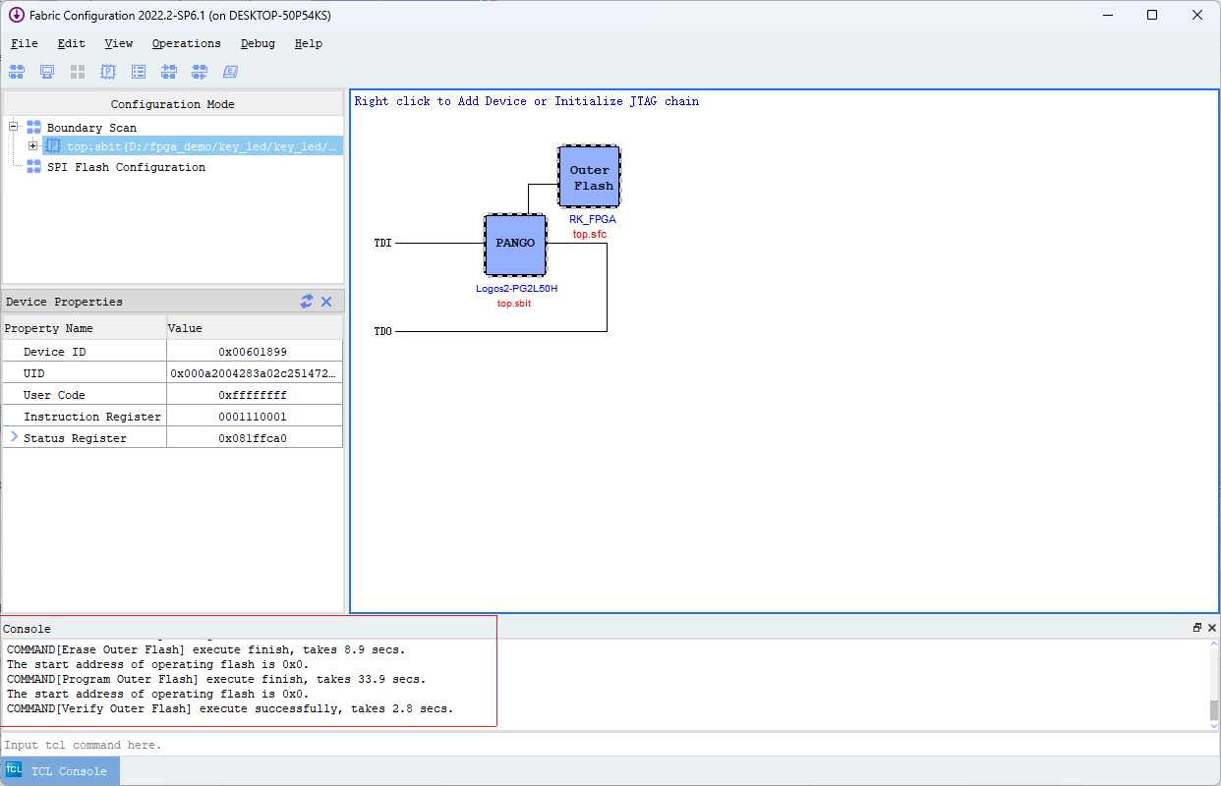Image resolution: width=1221 pixels, height=786 pixels.
Task: Open the monitor/display toolbar icon
Action: [46, 71]
